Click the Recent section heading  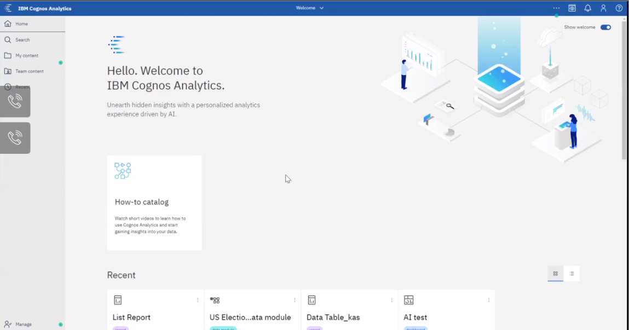pos(121,275)
